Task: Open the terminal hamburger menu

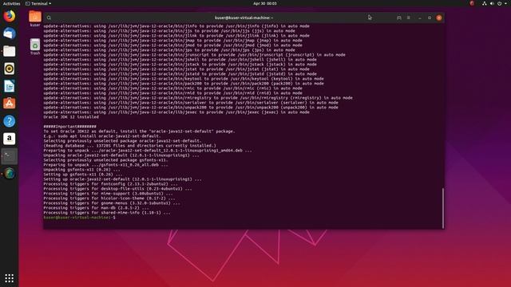Action: (408, 18)
